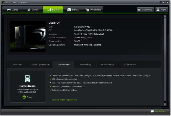Screen dimensions: 171x116
Task: Go to the Preferences tab
Action: tap(93, 9)
